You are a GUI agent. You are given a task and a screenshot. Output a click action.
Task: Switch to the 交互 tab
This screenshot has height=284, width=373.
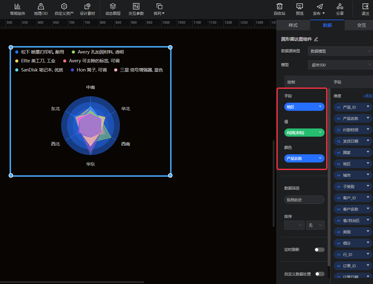coord(361,25)
